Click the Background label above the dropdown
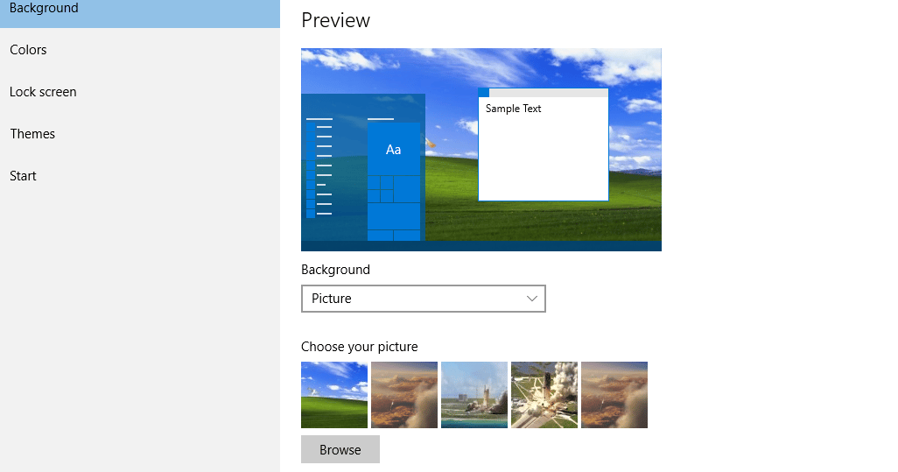 tap(335, 270)
